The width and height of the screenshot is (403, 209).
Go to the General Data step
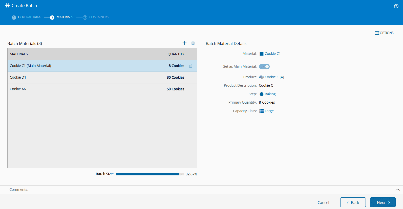26,17
